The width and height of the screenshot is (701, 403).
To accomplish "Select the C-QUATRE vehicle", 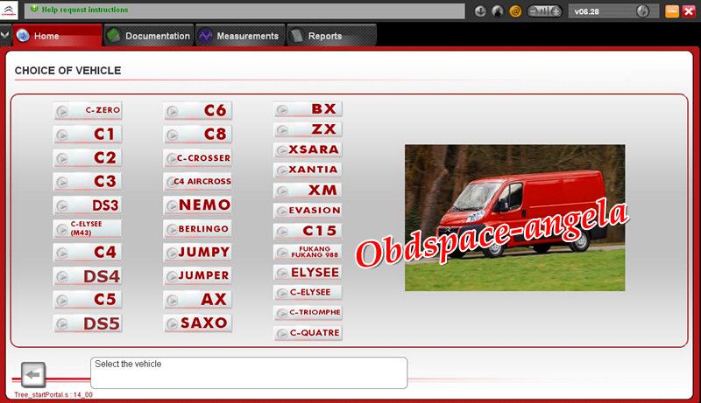I will coord(308,333).
